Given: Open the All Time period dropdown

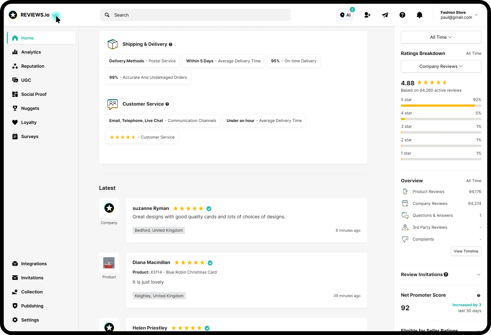Looking at the screenshot, I should click(441, 37).
